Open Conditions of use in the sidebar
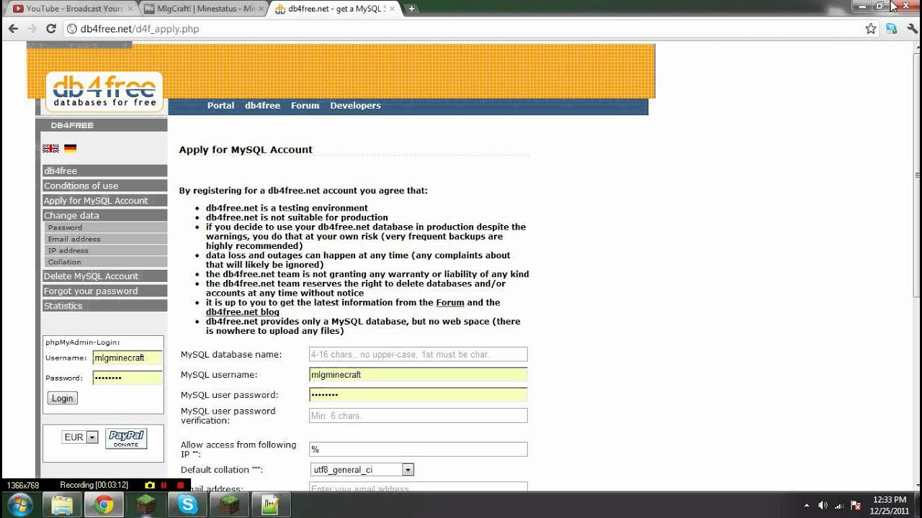 tap(104, 186)
